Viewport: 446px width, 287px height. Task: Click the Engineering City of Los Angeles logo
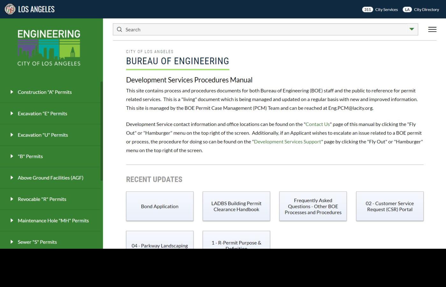(x=49, y=47)
